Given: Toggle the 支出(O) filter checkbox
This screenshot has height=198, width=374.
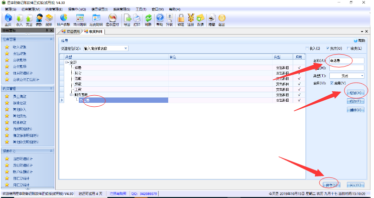Looking at the screenshot, I should tap(328, 48).
